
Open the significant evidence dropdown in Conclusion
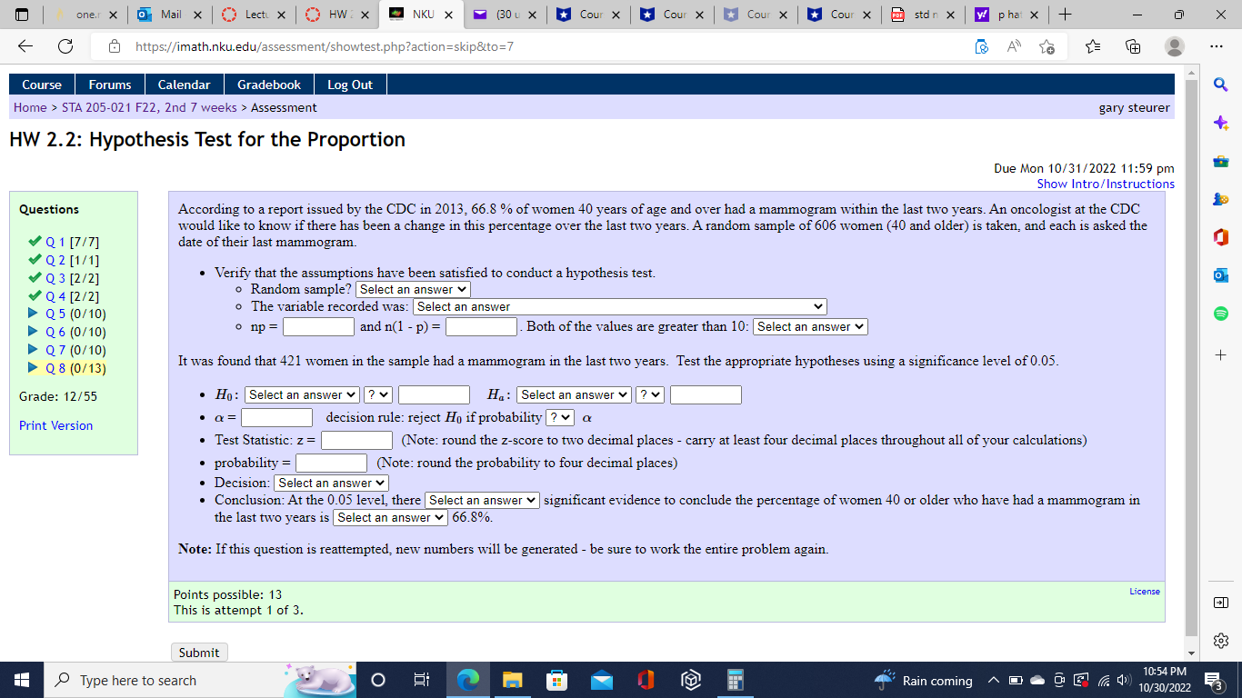tap(482, 500)
